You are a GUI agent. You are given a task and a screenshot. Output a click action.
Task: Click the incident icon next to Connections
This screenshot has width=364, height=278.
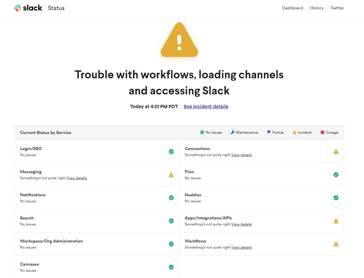336,151
